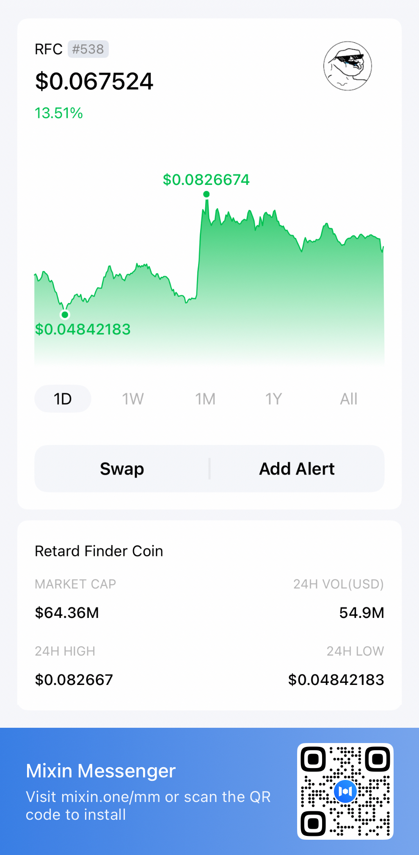
Task: Tap the RFC coin avatar icon
Action: click(347, 66)
